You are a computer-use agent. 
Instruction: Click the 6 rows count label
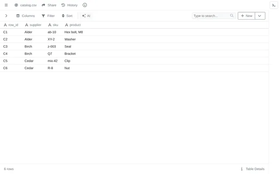pos(9,169)
